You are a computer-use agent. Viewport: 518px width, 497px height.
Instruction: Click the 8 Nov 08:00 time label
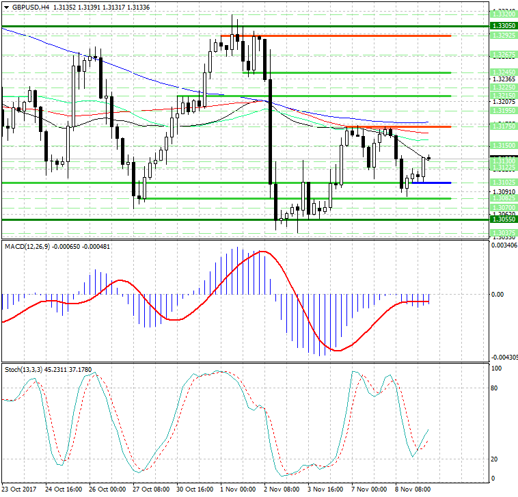click(x=413, y=489)
